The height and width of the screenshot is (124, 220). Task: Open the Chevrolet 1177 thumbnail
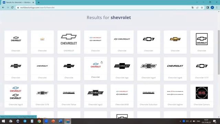202,66
